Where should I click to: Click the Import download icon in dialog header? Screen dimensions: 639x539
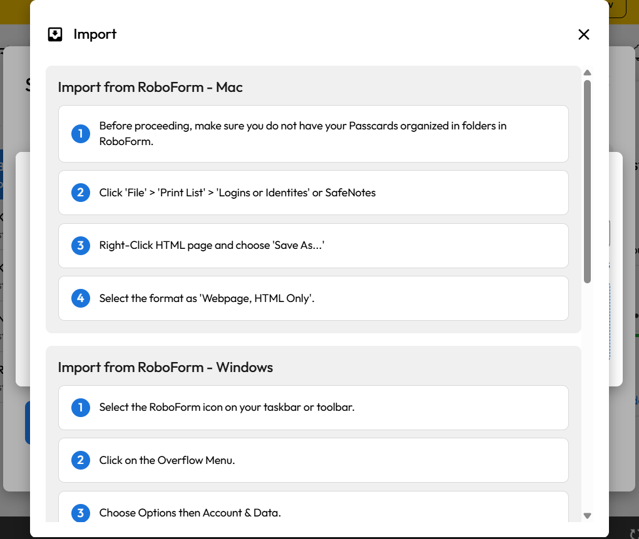(x=54, y=34)
